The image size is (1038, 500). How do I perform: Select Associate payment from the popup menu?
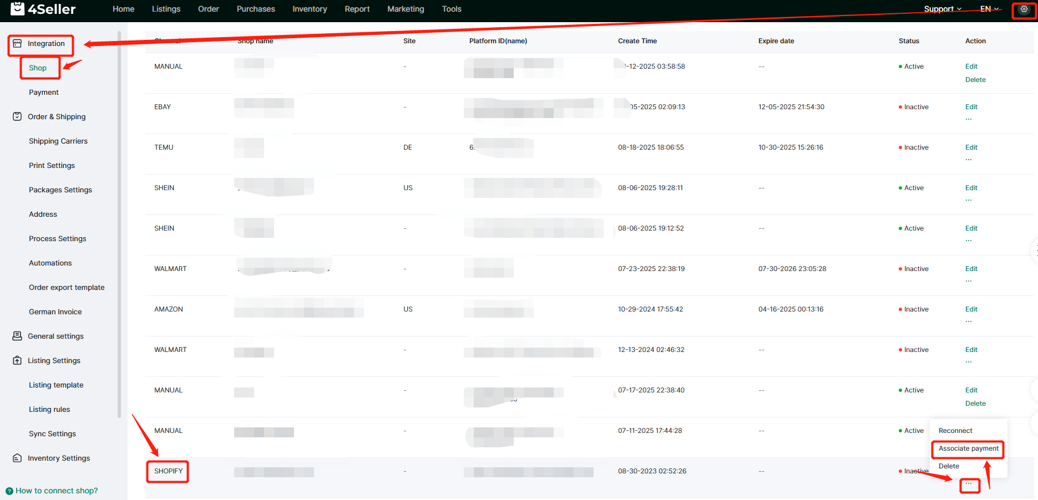(x=968, y=448)
